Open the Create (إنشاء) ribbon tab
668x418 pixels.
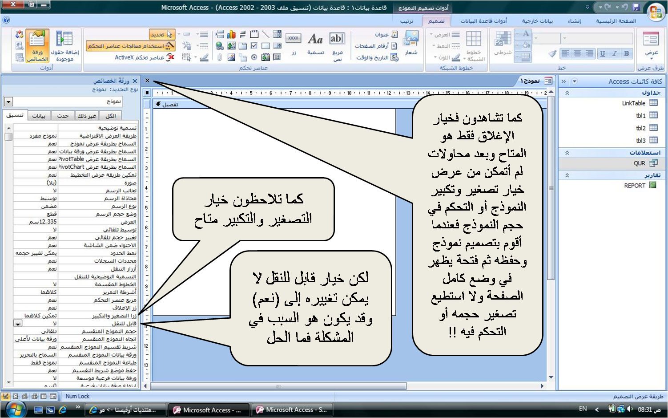click(574, 21)
